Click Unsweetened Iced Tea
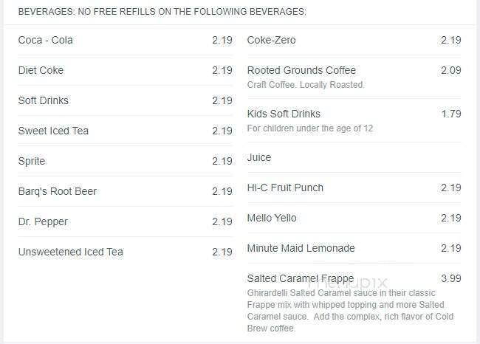The height and width of the screenshot is (344, 480). [125, 252]
